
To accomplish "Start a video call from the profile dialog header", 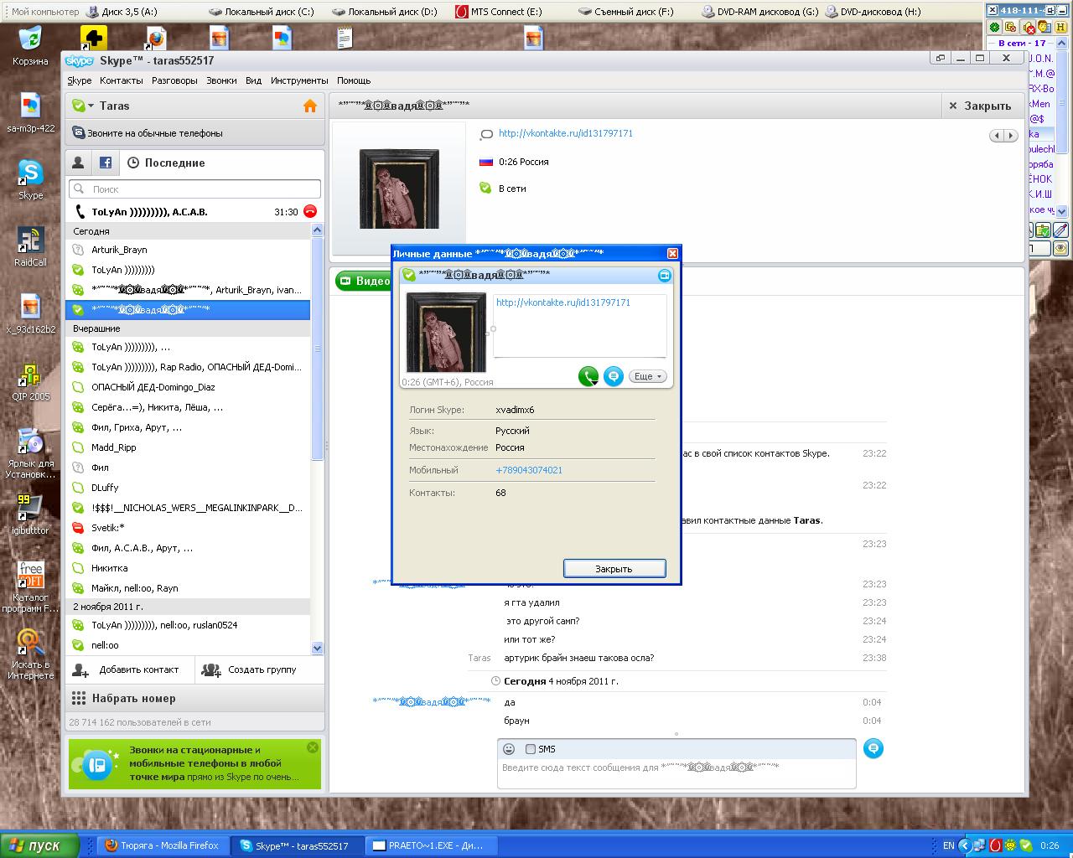I will click(x=665, y=275).
